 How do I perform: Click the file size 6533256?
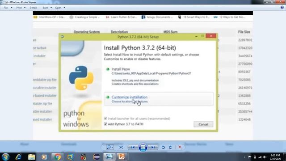pos(244,103)
